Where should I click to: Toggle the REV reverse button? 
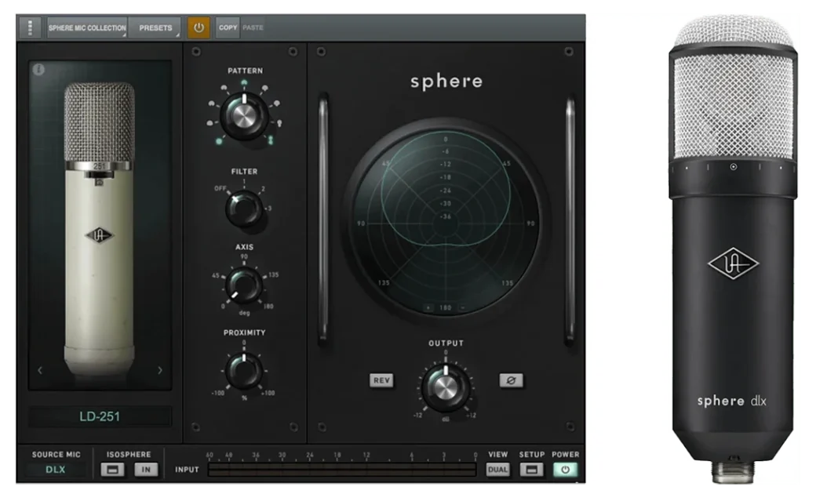point(382,381)
